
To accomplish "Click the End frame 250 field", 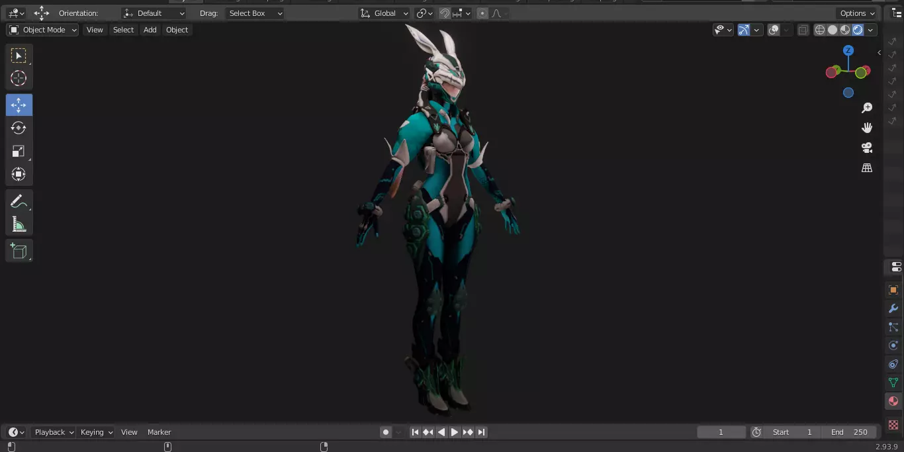I will coord(850,432).
